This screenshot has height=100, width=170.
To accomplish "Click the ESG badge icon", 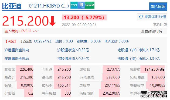I will 74,5.
